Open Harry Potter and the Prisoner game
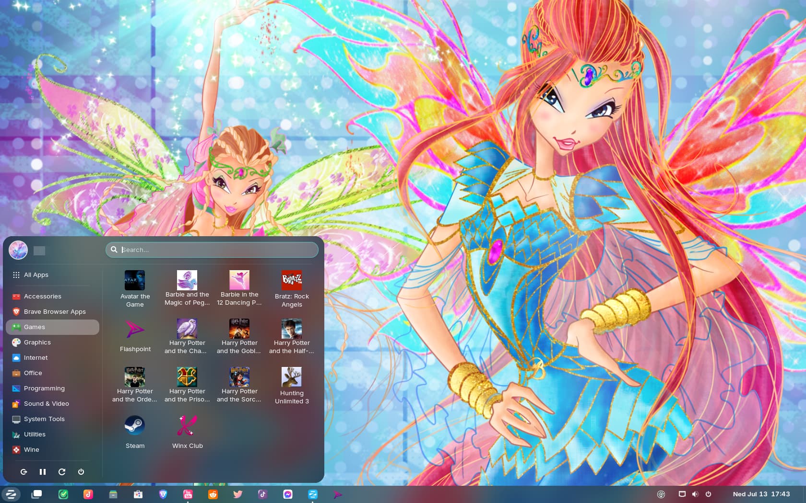Viewport: 806px width, 503px height. pos(187,385)
